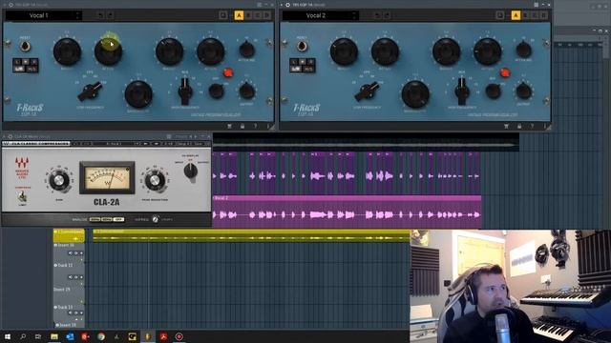Toggle red power light on Vocal 1 EQ

[228, 72]
